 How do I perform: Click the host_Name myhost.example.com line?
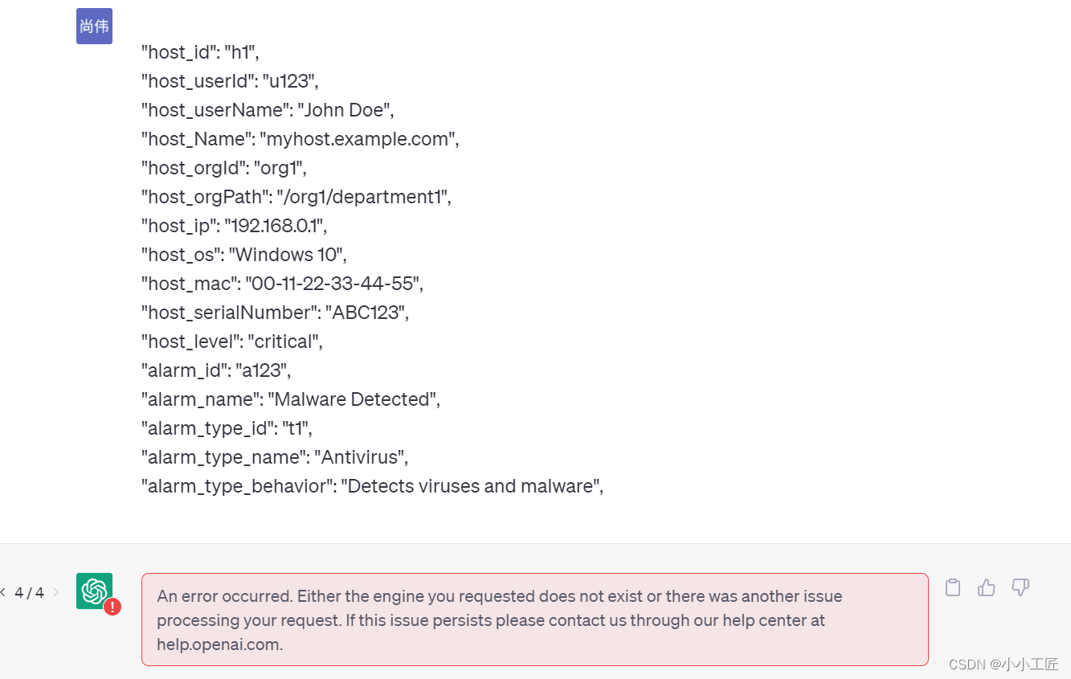300,139
